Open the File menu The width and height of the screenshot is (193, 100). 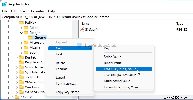coord(5,11)
